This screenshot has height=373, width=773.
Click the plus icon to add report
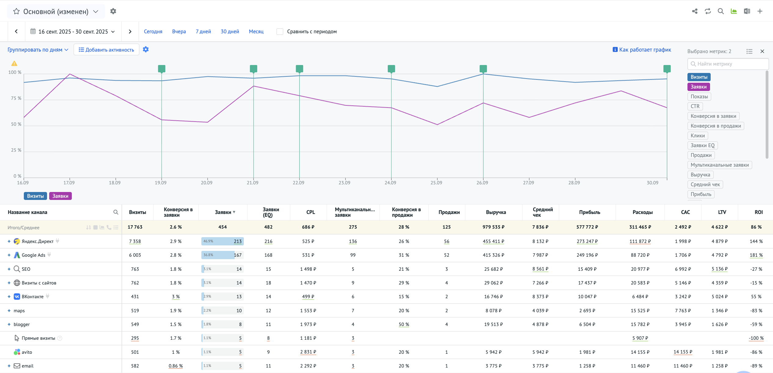pos(760,11)
